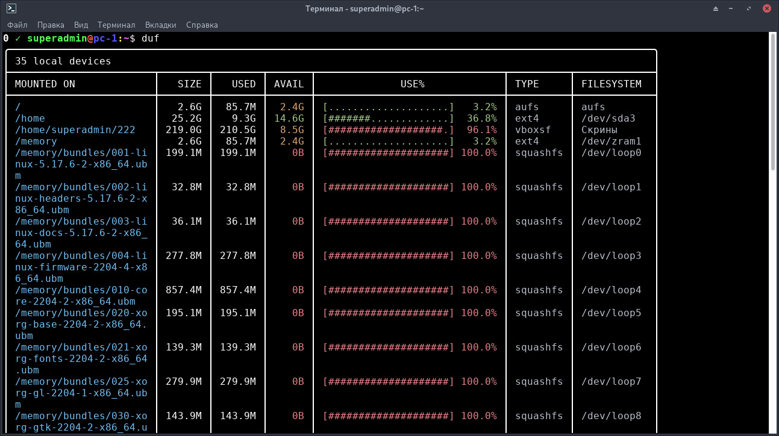Viewport: 779px width, 436px height.
Task: Click the /dev/loop8 filesystem entry
Action: pyautogui.click(x=612, y=416)
